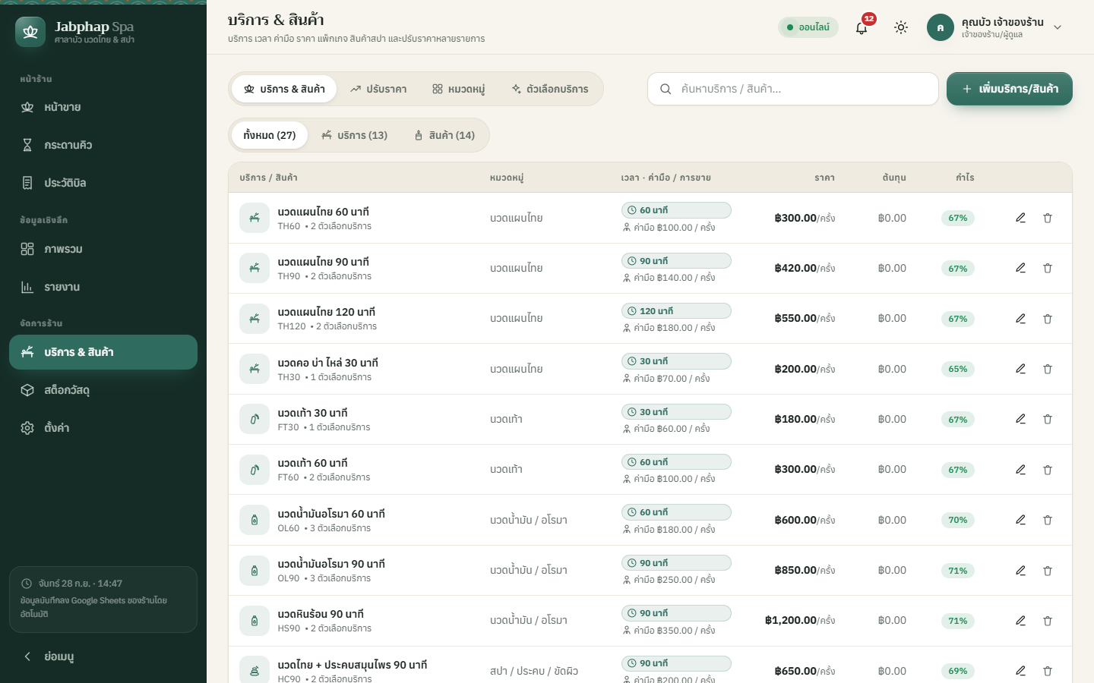Image resolution: width=1094 pixels, height=683 pixels.
Task: Click the นวดเท้า 30 นาที foot icon
Action: pos(255,419)
